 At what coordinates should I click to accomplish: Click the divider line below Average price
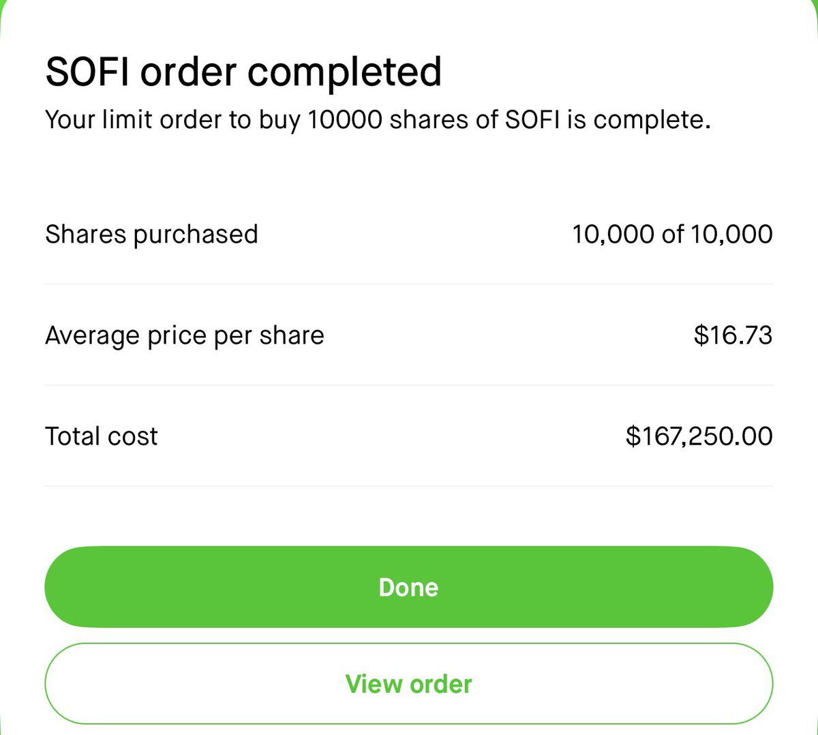pos(409,385)
